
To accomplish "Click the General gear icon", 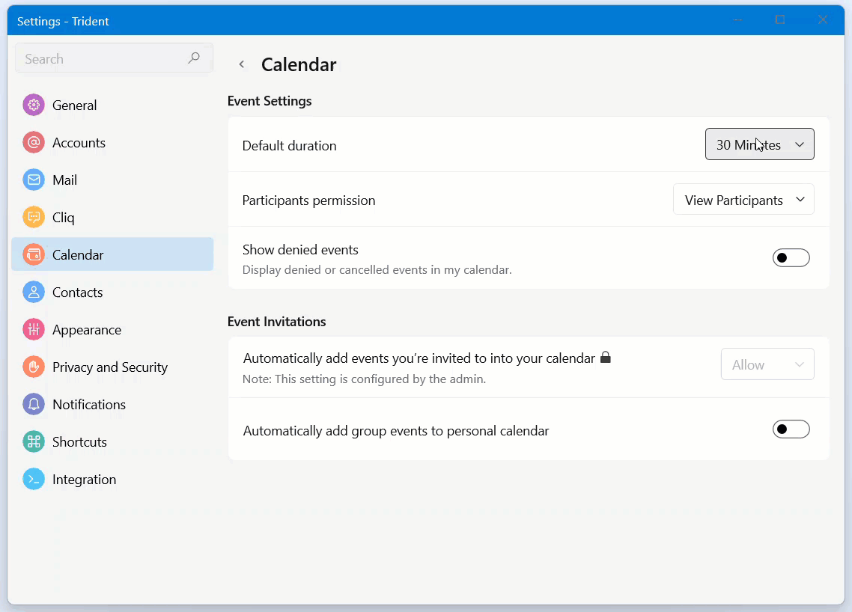I will coord(34,105).
